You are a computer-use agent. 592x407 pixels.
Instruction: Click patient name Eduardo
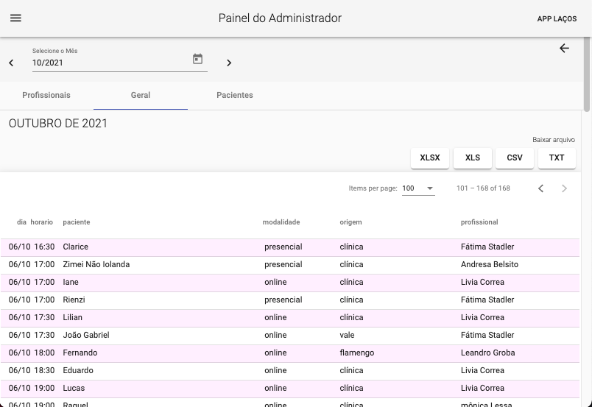tap(78, 370)
